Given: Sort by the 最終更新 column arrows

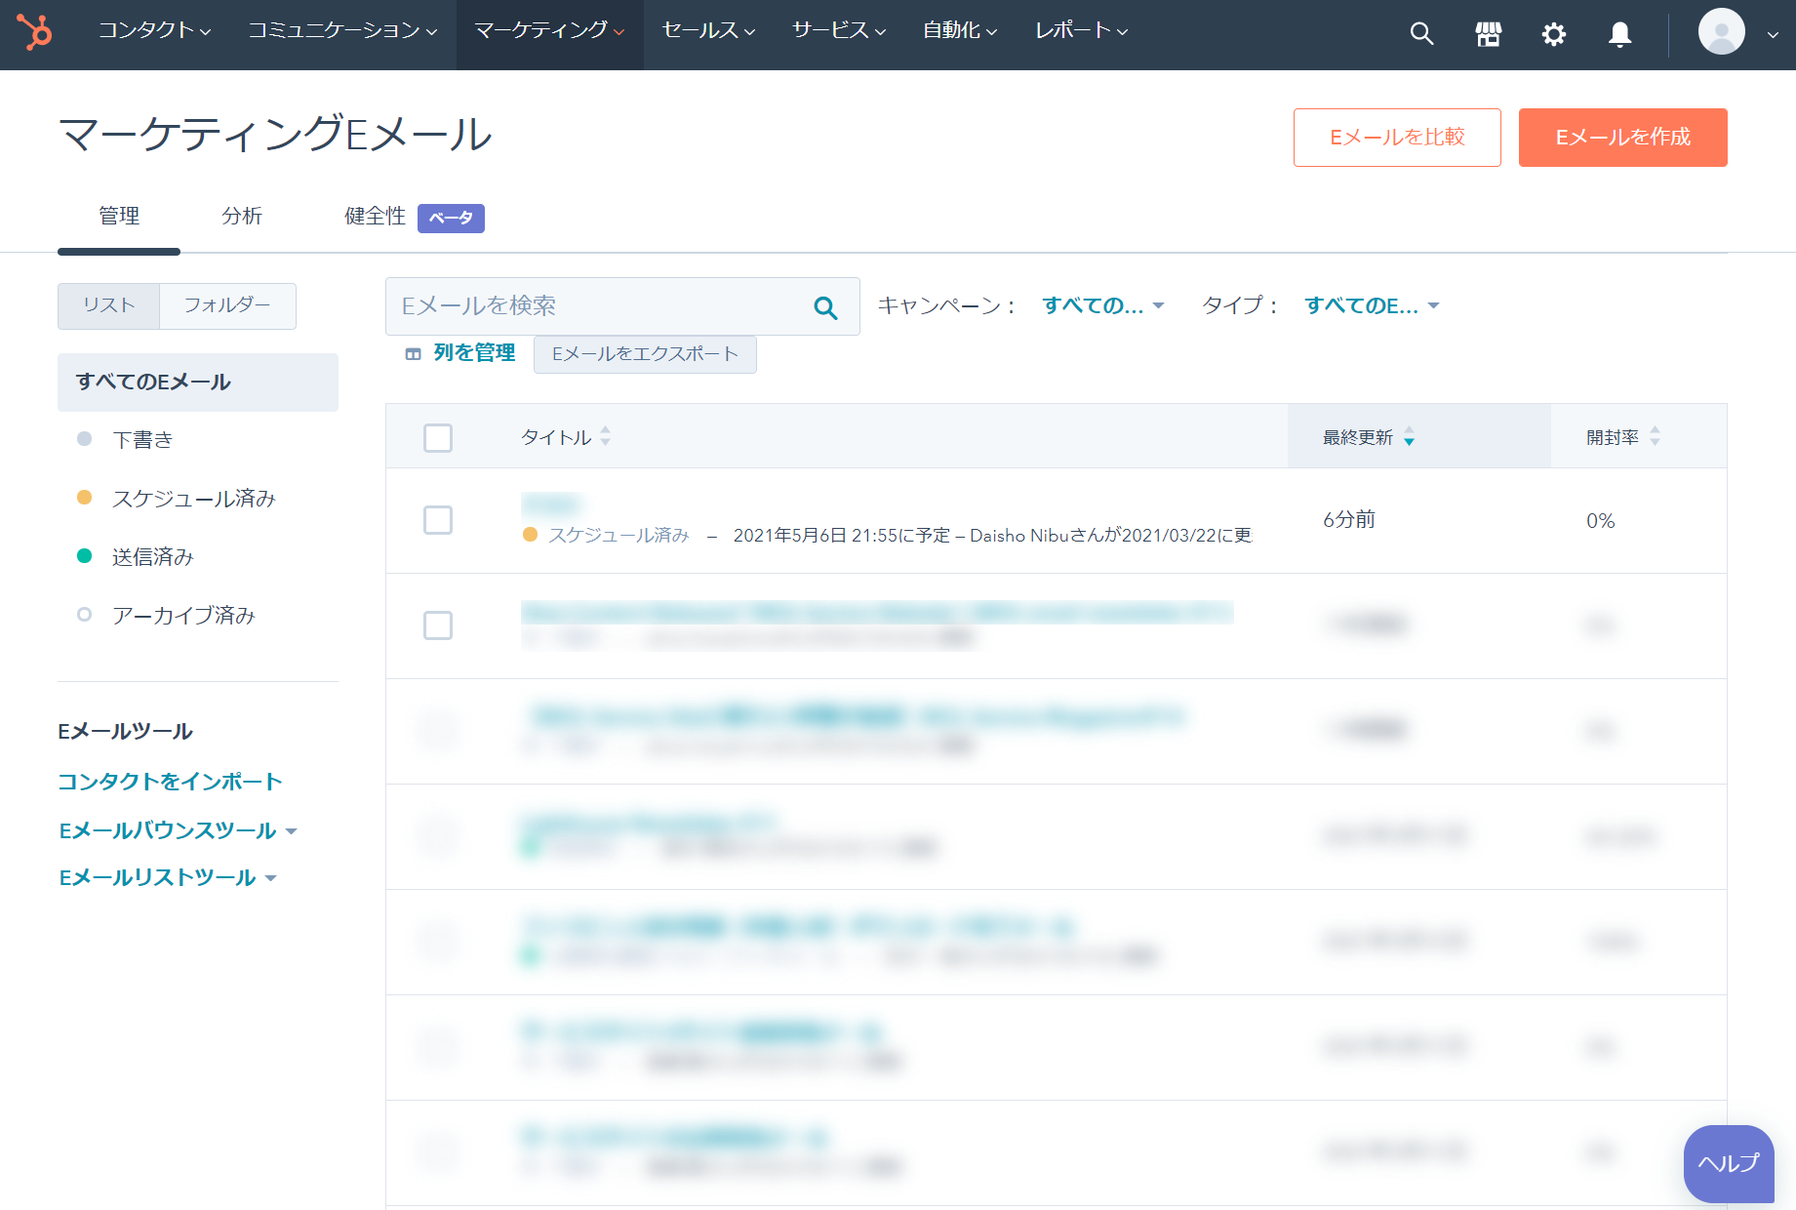Looking at the screenshot, I should (x=1409, y=437).
